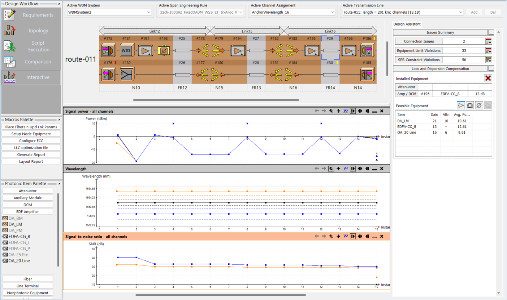Click zoom icon in Signal power chart
This screenshot has height=300, width=507.
click(331, 111)
